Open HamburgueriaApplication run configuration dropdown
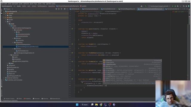Viewport: 191px width, 107px height. point(159,6)
